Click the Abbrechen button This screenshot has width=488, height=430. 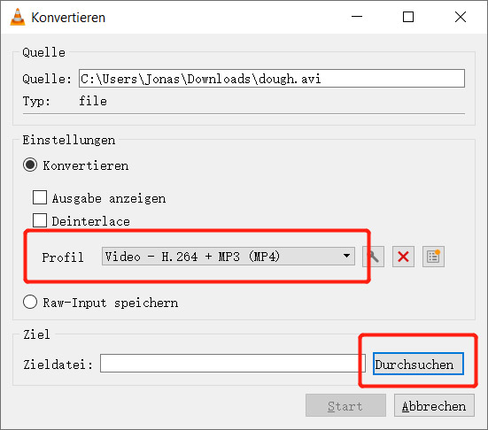(x=434, y=405)
